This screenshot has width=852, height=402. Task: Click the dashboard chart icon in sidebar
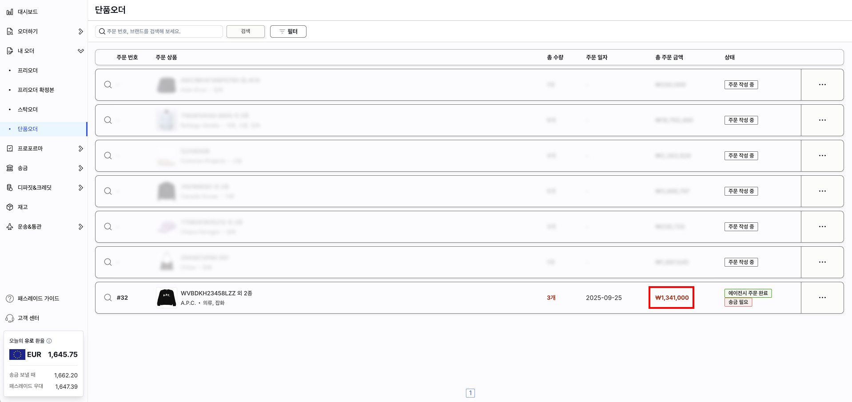(10, 12)
